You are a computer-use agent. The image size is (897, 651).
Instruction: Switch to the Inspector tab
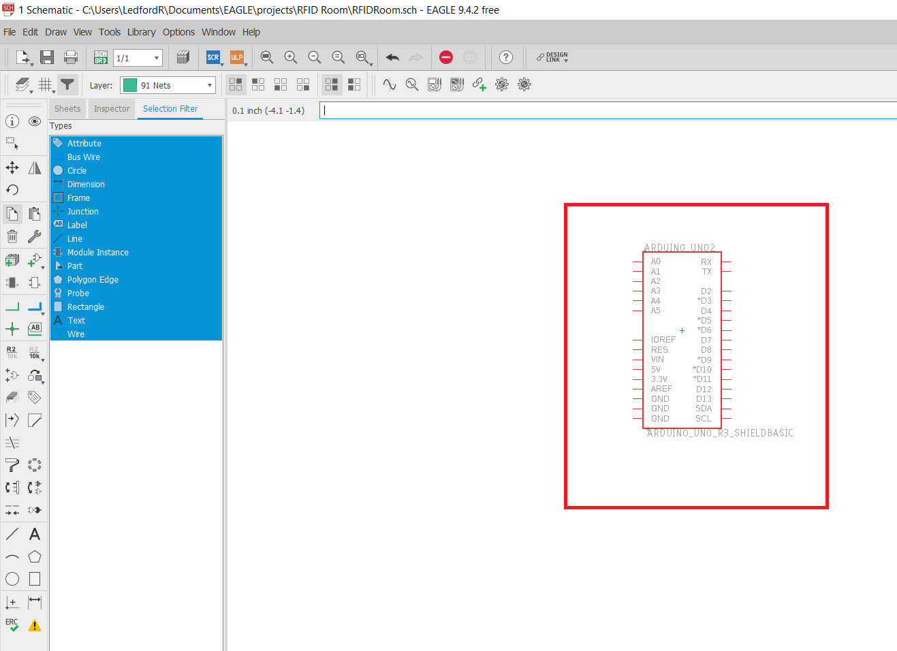pyautogui.click(x=111, y=108)
